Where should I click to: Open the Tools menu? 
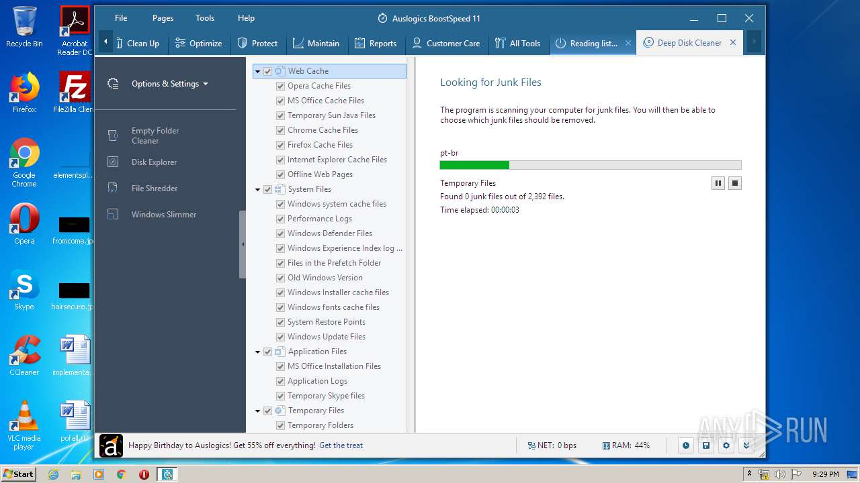click(205, 18)
